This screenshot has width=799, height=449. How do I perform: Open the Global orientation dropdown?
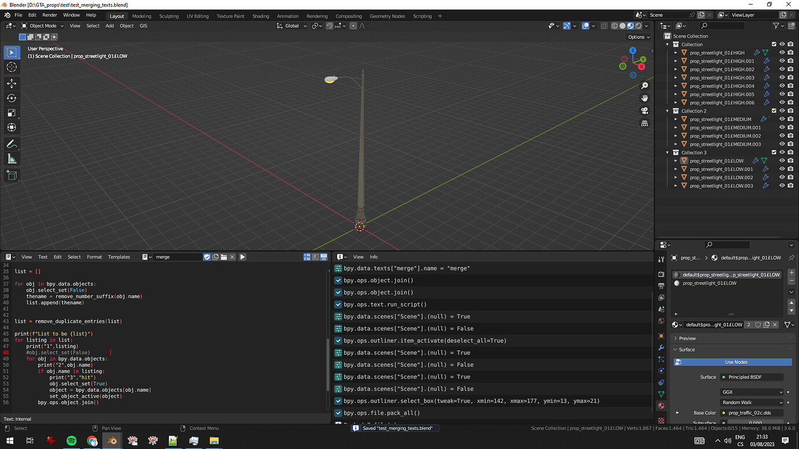[292, 25]
